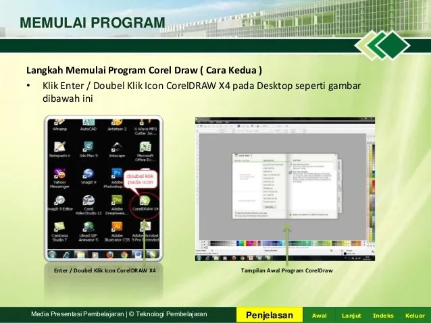The height and width of the screenshot is (323, 431).
Task: Click Keluar to exit the presentation
Action: [x=415, y=316]
